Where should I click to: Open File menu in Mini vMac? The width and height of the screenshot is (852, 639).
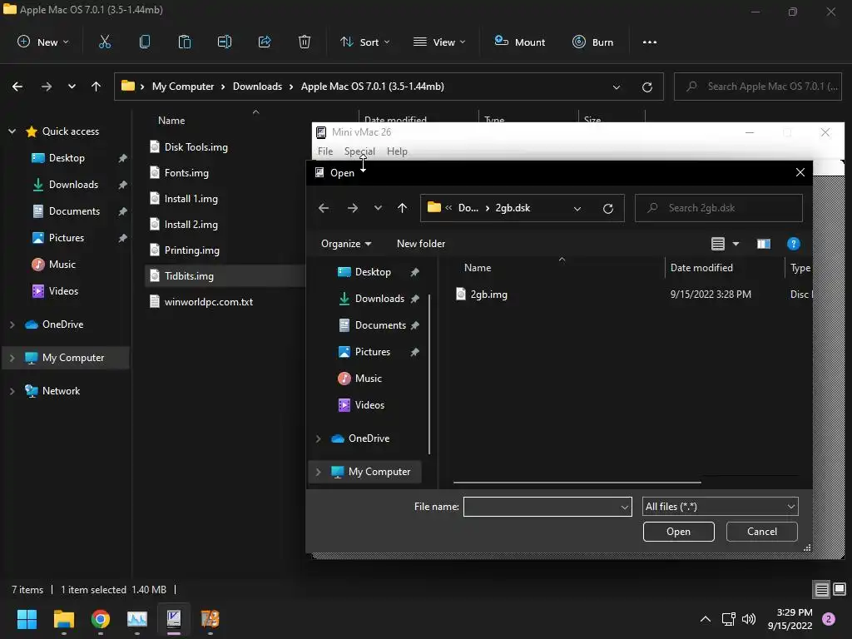(x=325, y=151)
